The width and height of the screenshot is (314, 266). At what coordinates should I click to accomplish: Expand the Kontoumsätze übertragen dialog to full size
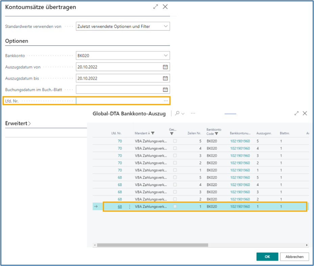[155, 7]
